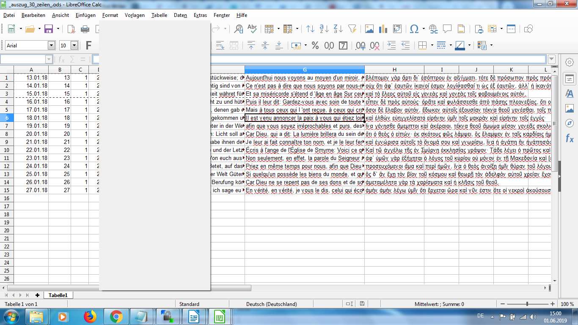Switch to sheet Tabelle1

[x=58, y=295]
